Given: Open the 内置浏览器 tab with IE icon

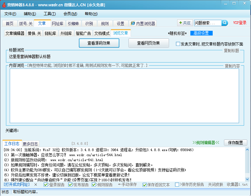Looking at the screenshot, I should click(143, 24).
